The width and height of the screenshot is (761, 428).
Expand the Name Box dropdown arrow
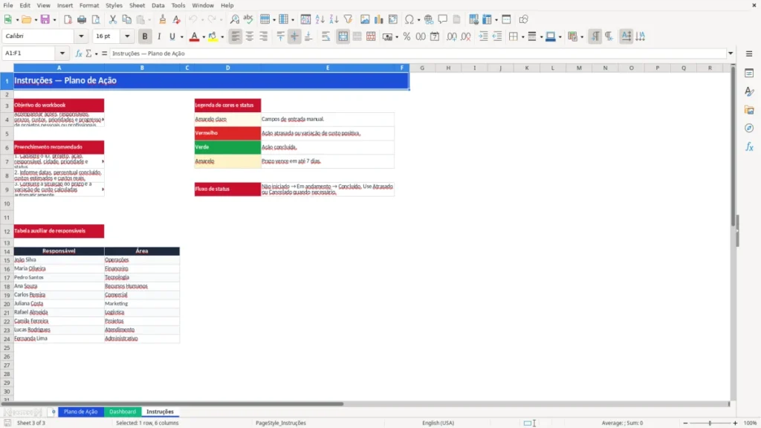62,53
